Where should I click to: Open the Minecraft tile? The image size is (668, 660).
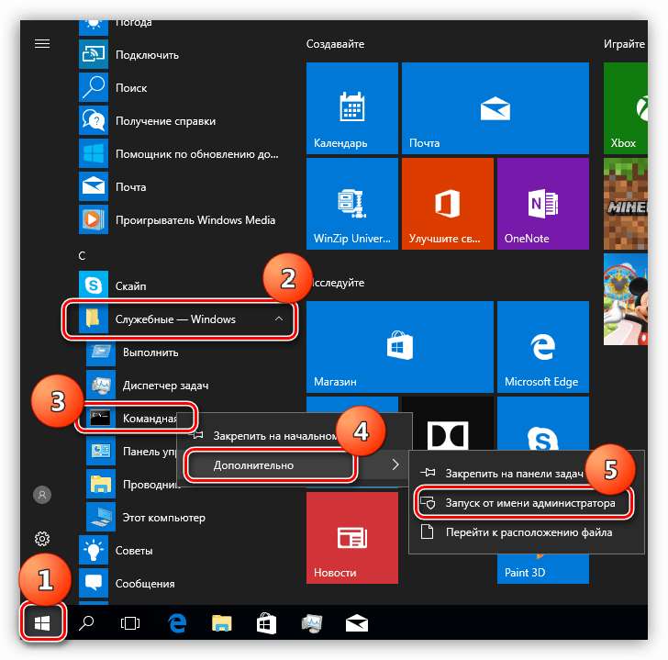coord(626,204)
